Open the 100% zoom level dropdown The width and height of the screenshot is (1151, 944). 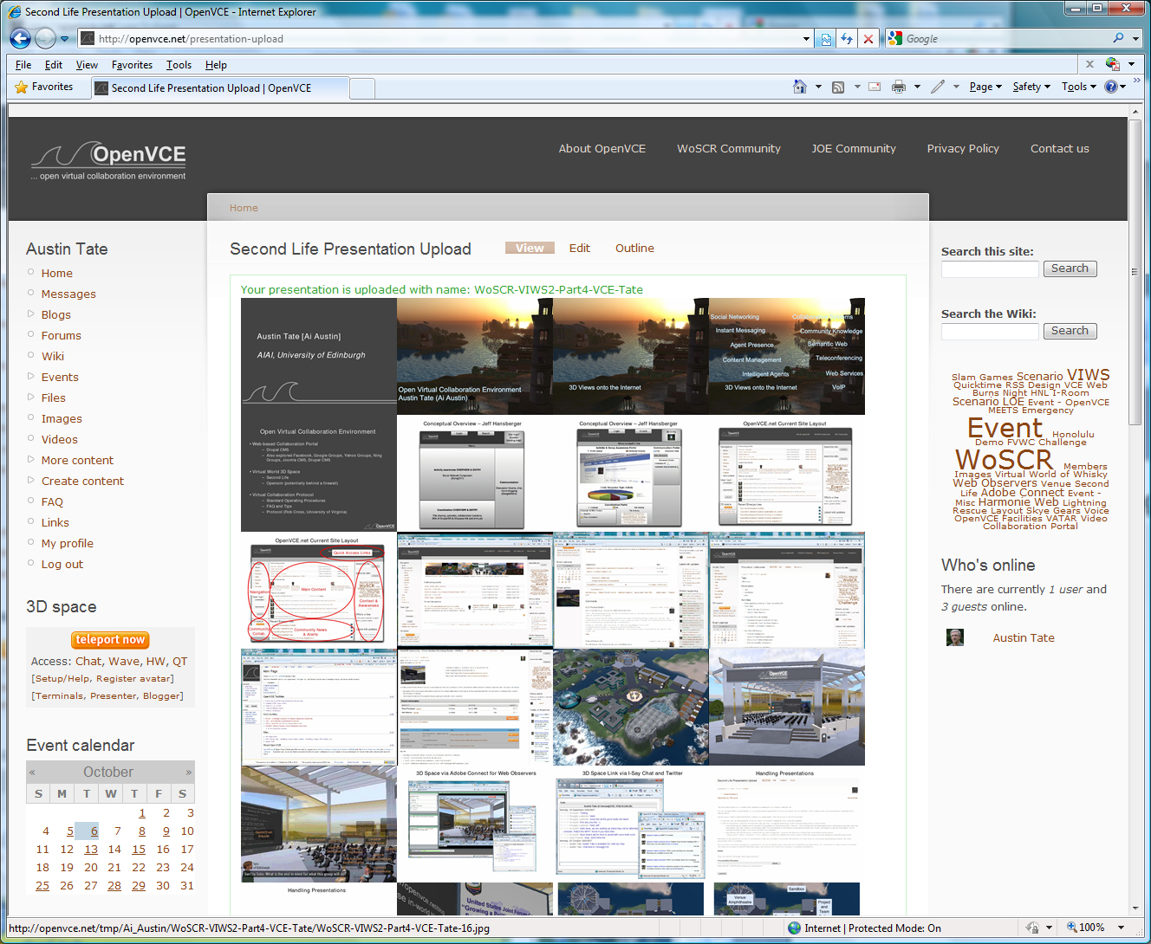tap(1122, 928)
